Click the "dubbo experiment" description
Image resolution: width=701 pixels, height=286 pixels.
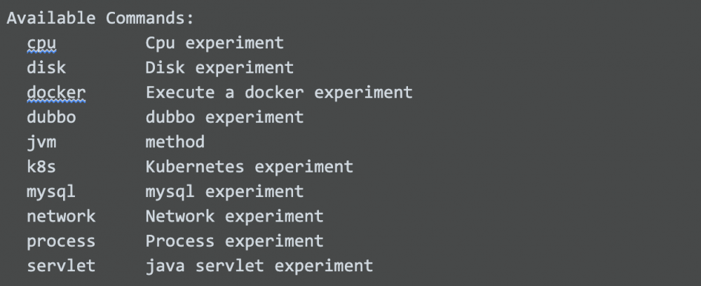tap(224, 117)
